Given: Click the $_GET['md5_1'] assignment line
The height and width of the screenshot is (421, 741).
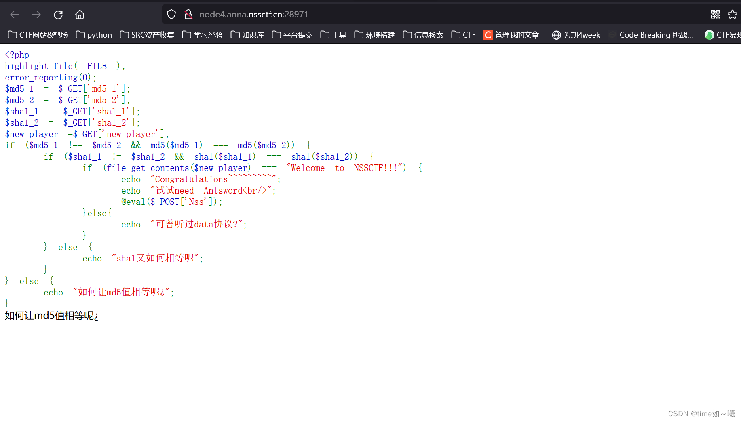Looking at the screenshot, I should click(68, 89).
